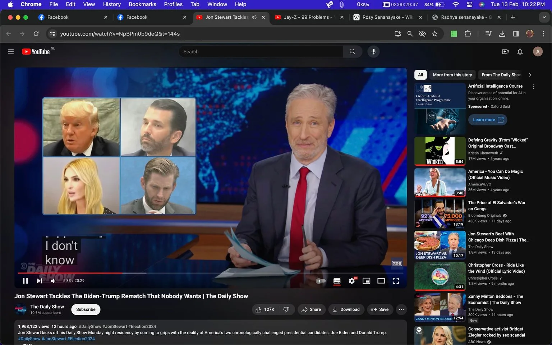The image size is (552, 345).
Task: Switch to theater mode
Action: [x=381, y=281]
